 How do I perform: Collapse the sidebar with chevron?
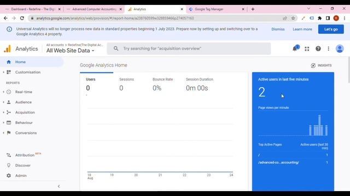point(59,186)
